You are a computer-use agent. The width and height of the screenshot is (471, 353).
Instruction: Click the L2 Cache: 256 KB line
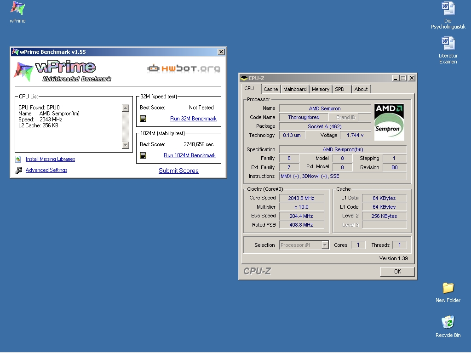[38, 125]
